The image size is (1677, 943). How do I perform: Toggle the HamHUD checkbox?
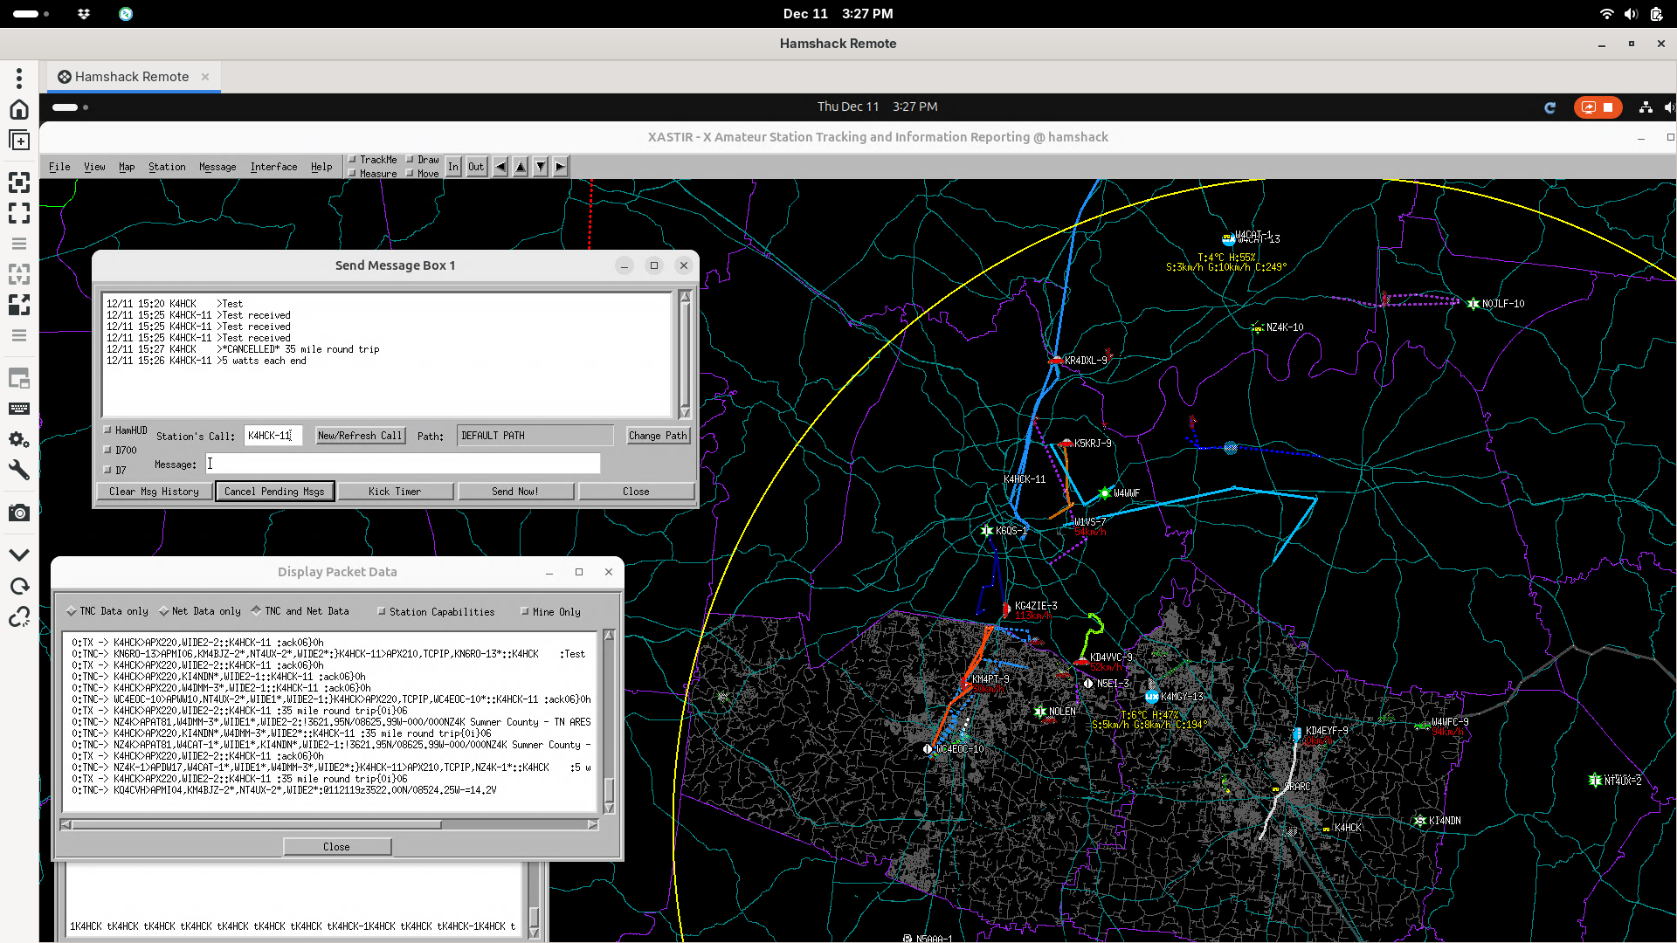[108, 430]
